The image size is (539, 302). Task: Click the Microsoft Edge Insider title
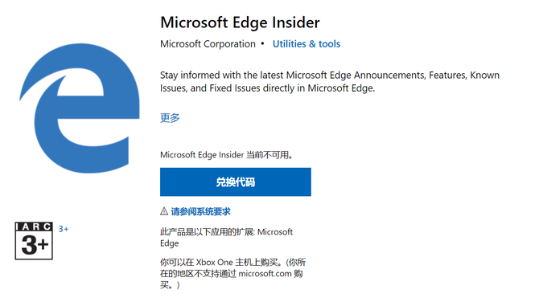240,22
